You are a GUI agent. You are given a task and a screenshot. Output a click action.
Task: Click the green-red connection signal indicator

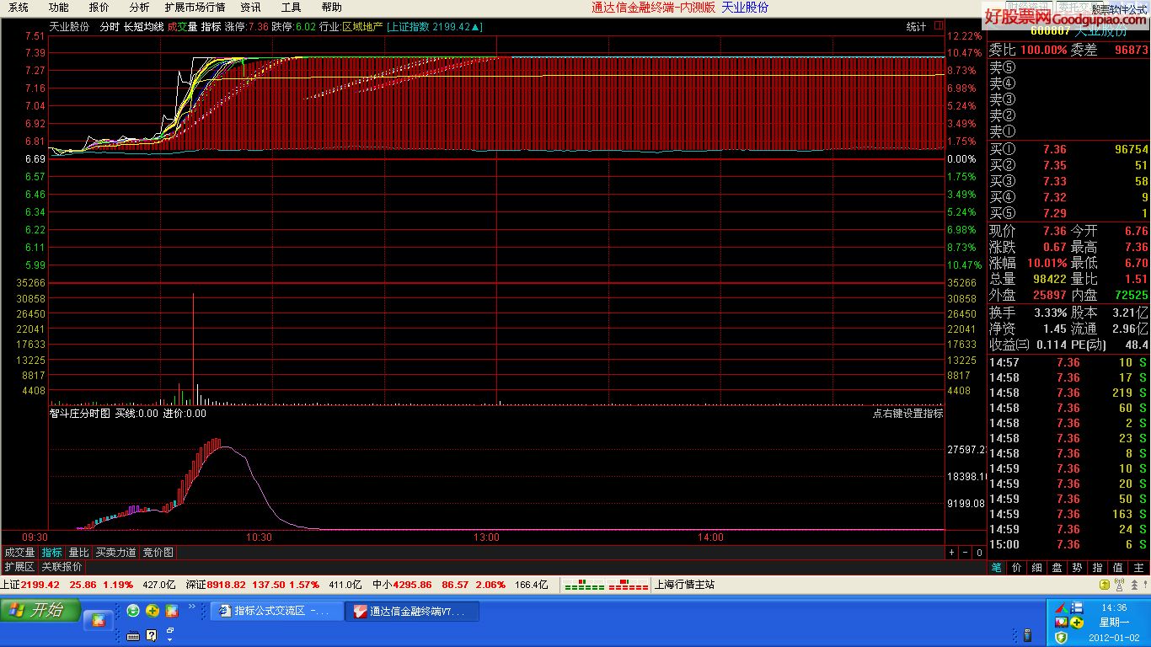point(606,585)
